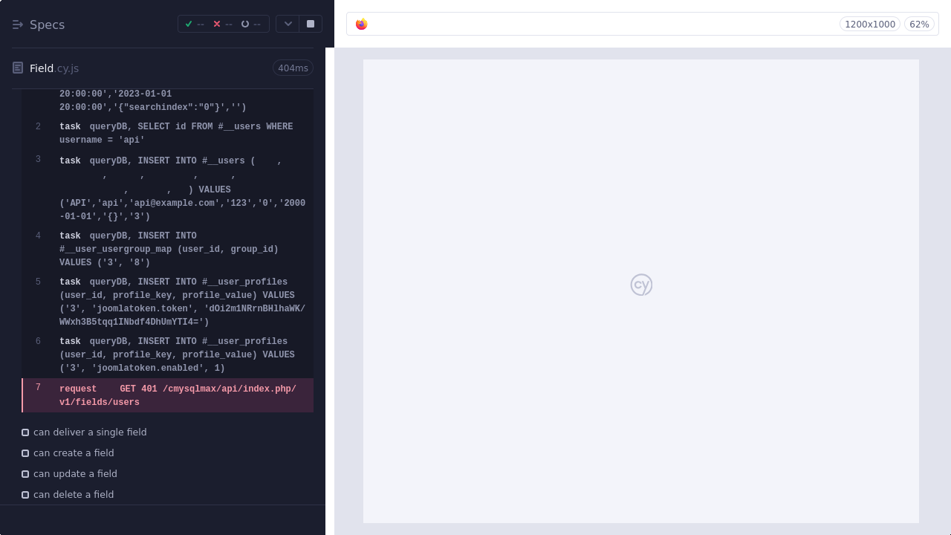Screen dimensions: 951x535
Task: Expand the Specs sidebar list icon
Action: pyautogui.click(x=18, y=25)
